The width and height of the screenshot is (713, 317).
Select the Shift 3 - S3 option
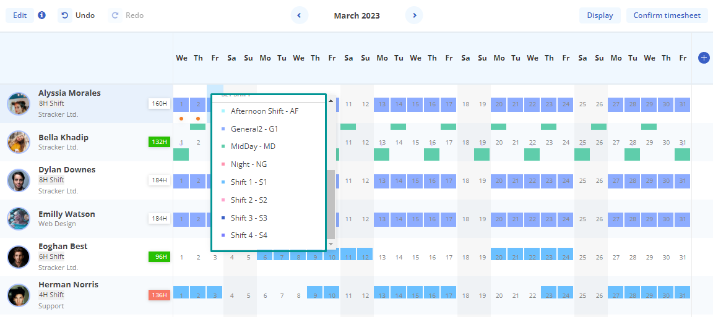click(x=249, y=218)
